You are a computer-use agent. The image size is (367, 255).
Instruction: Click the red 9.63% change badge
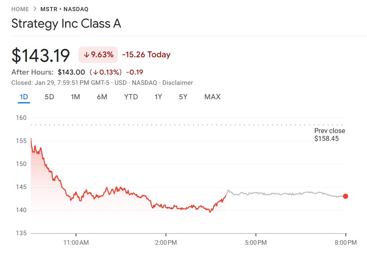pos(98,55)
